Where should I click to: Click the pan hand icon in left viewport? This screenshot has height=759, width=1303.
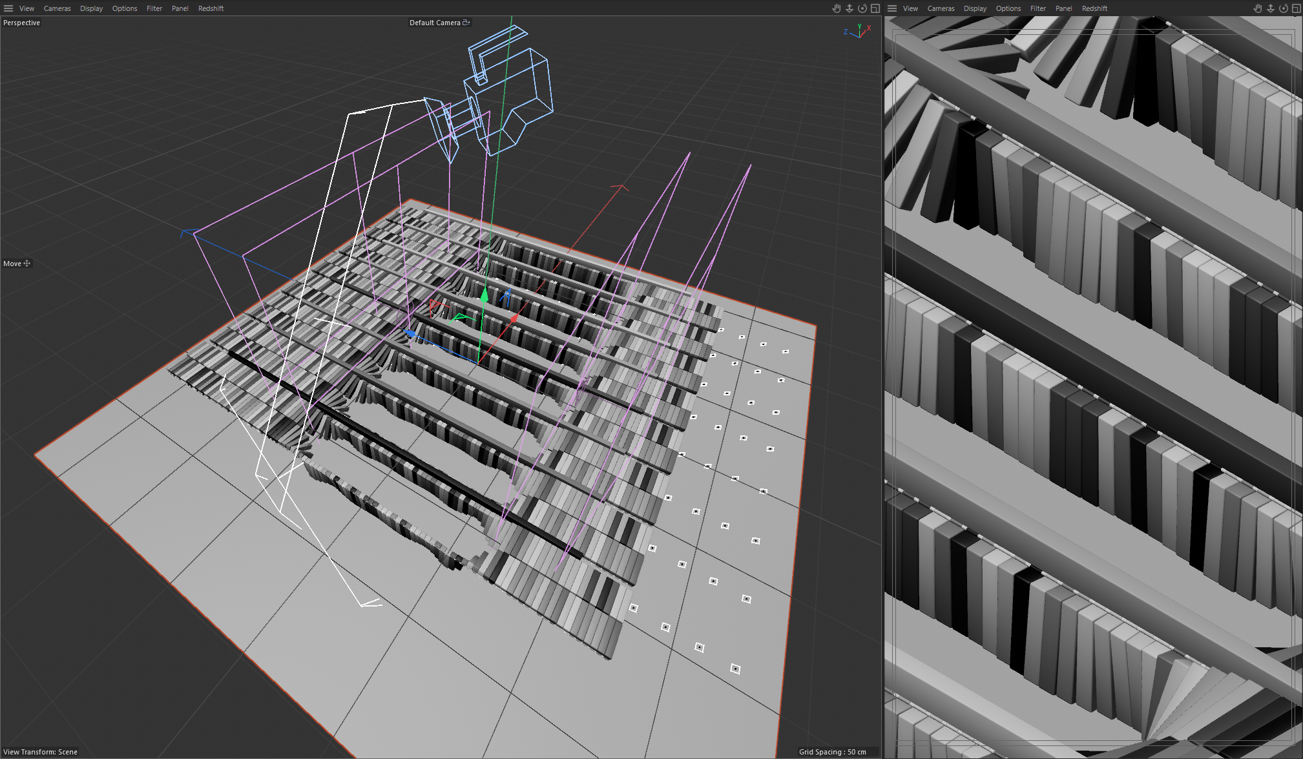click(x=837, y=8)
